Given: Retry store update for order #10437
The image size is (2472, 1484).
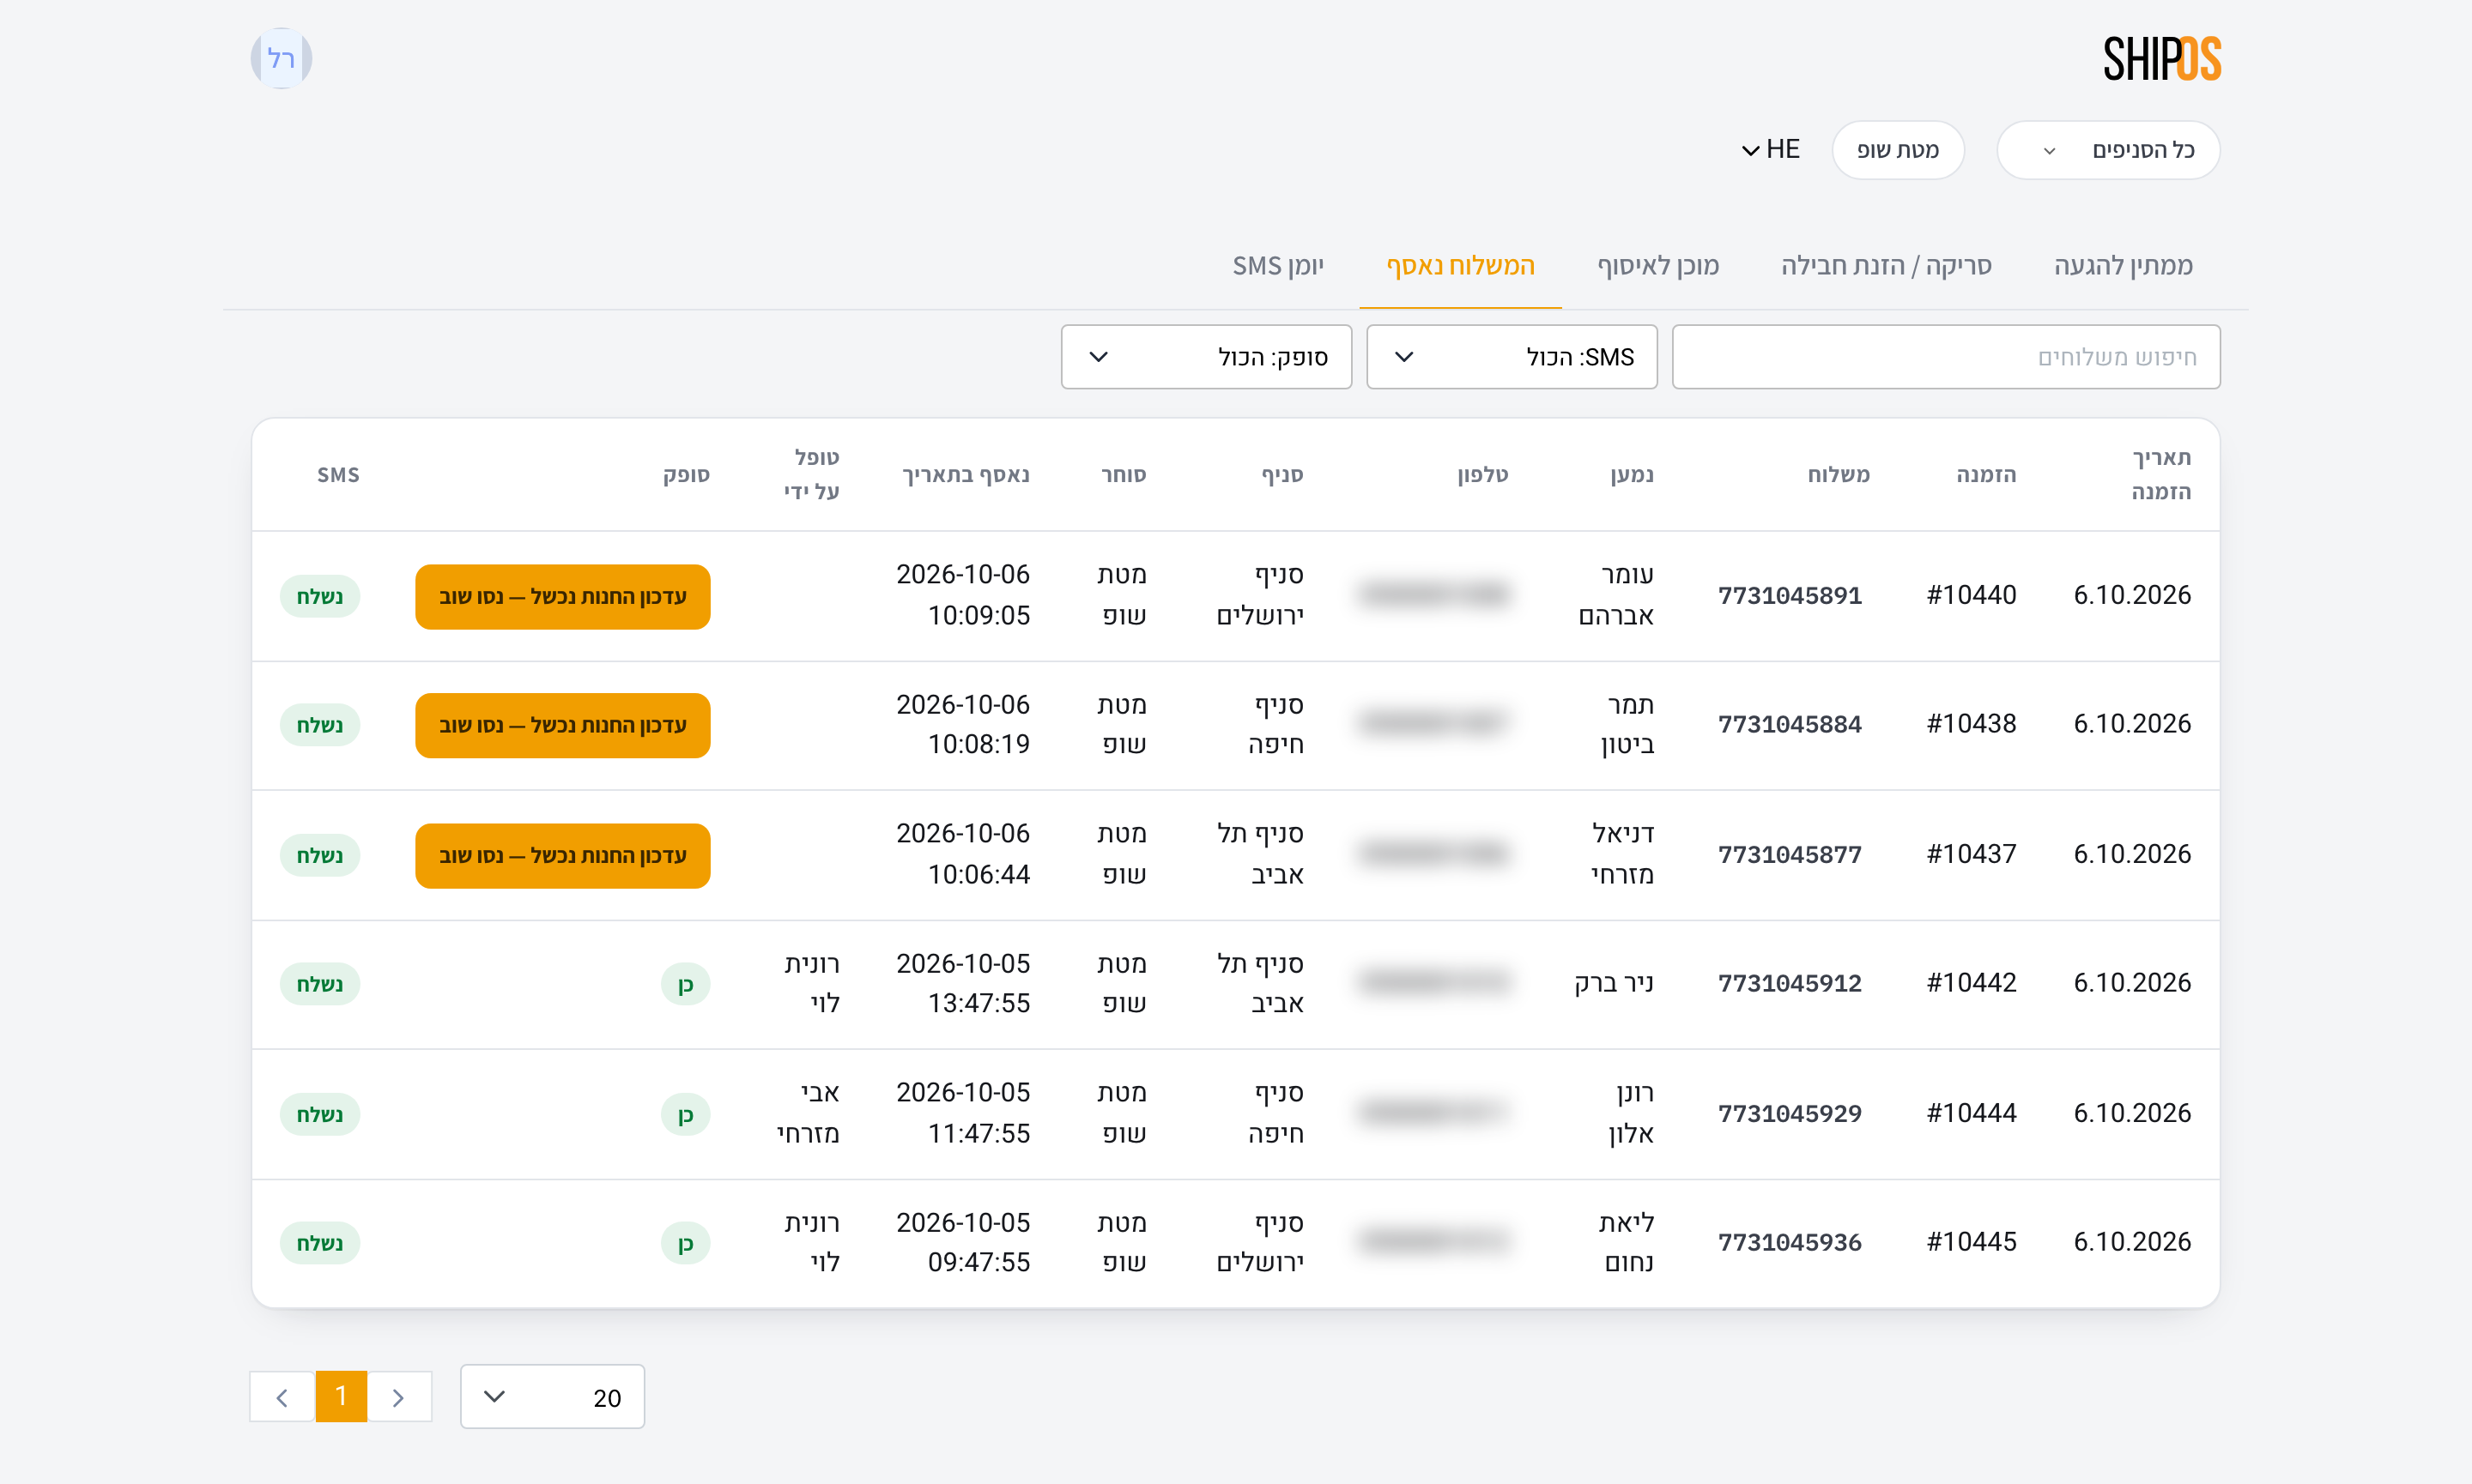Looking at the screenshot, I should 562,856.
